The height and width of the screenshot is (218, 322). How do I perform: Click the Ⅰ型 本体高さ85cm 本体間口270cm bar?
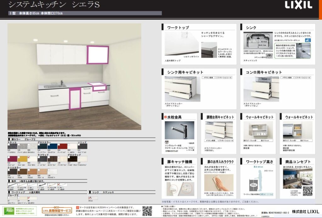[x=85, y=13]
